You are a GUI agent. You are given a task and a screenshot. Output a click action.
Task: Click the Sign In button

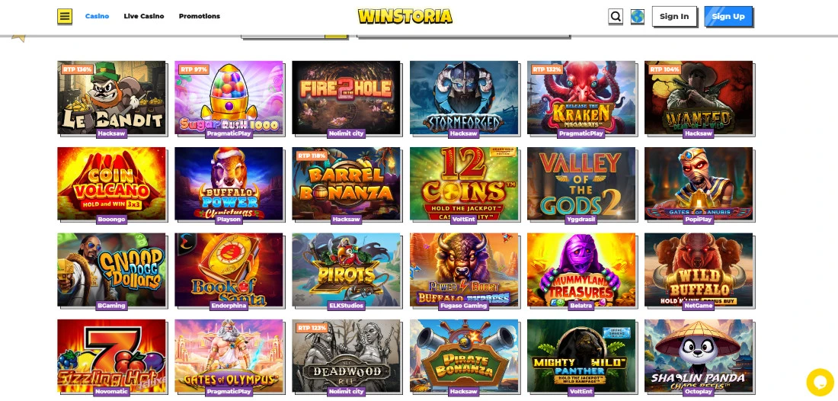(x=674, y=16)
